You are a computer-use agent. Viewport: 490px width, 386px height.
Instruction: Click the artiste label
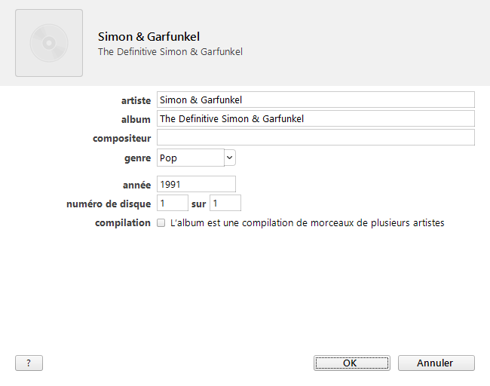point(136,100)
